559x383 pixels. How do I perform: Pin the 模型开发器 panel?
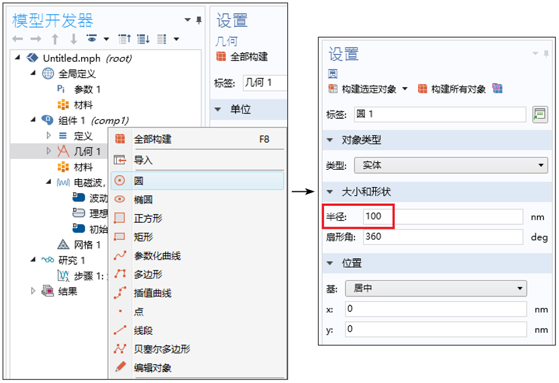[199, 20]
